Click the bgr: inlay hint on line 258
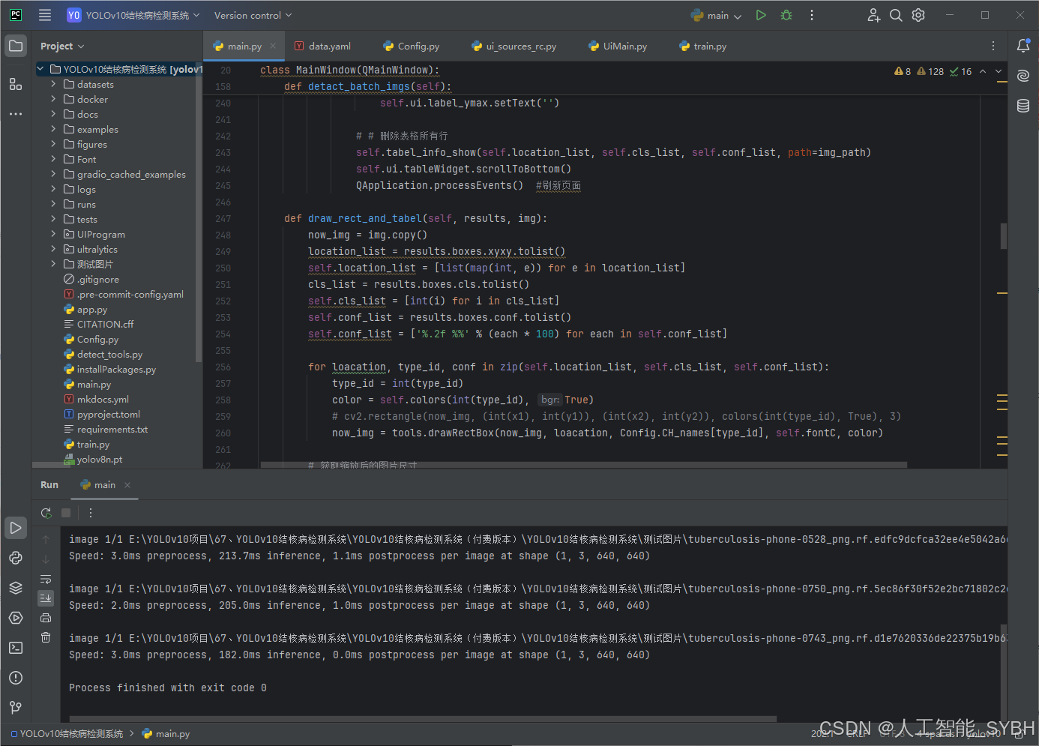Screen dimensions: 1039x746 pyautogui.click(x=550, y=400)
